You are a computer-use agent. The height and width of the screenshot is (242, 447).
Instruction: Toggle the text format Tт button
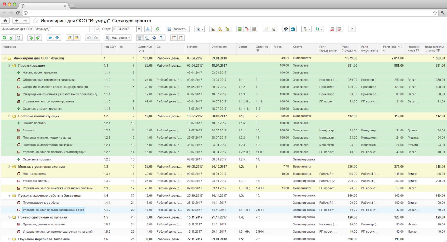tap(162, 38)
